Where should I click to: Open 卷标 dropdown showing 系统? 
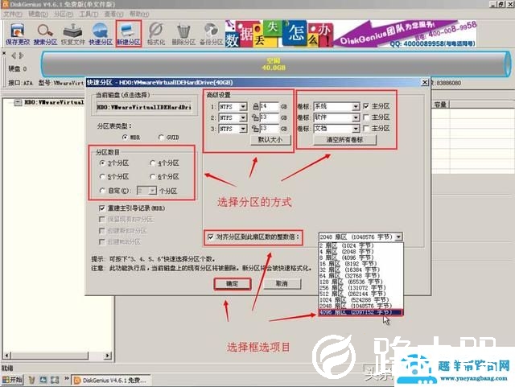click(x=356, y=106)
